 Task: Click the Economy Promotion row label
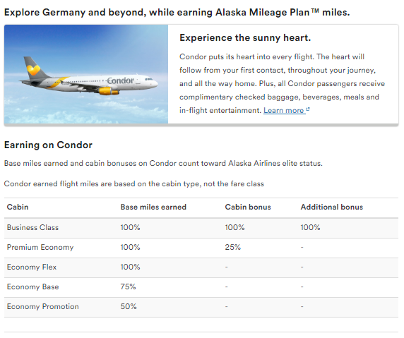[43, 306]
